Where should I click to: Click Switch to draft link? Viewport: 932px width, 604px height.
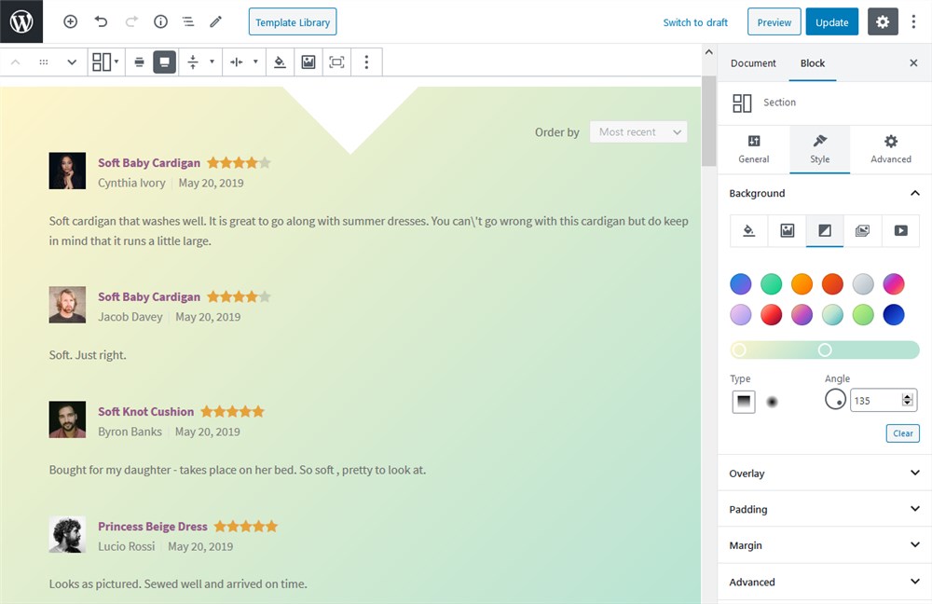click(695, 22)
